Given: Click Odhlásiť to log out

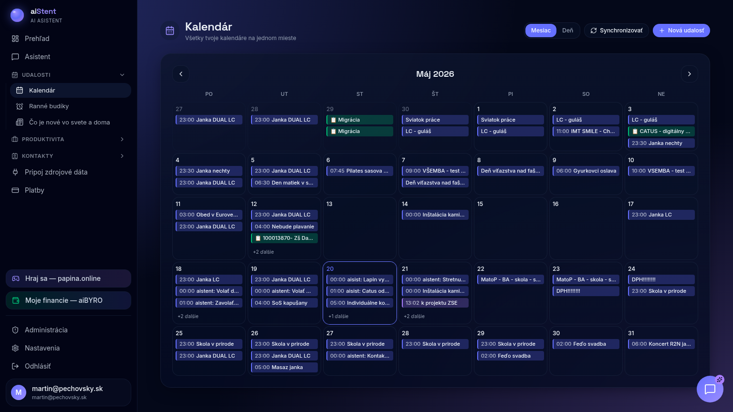Looking at the screenshot, I should pyautogui.click(x=68, y=366).
